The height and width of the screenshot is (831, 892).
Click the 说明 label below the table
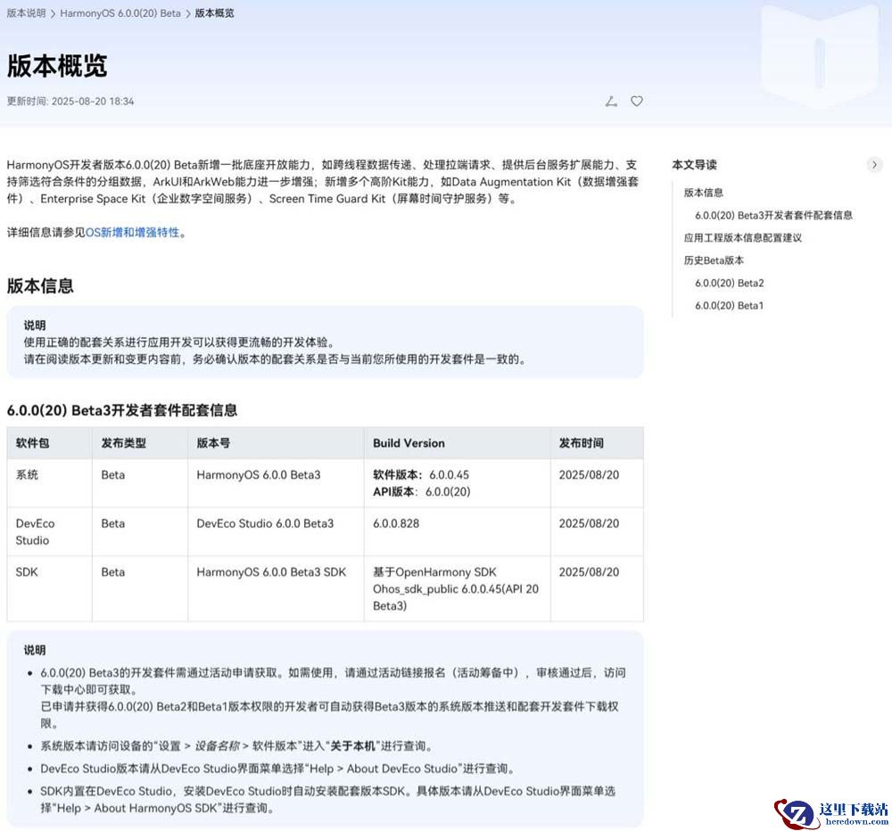(35, 650)
